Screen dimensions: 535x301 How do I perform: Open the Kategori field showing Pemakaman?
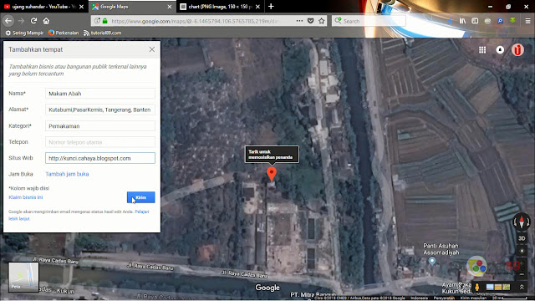(x=100, y=126)
